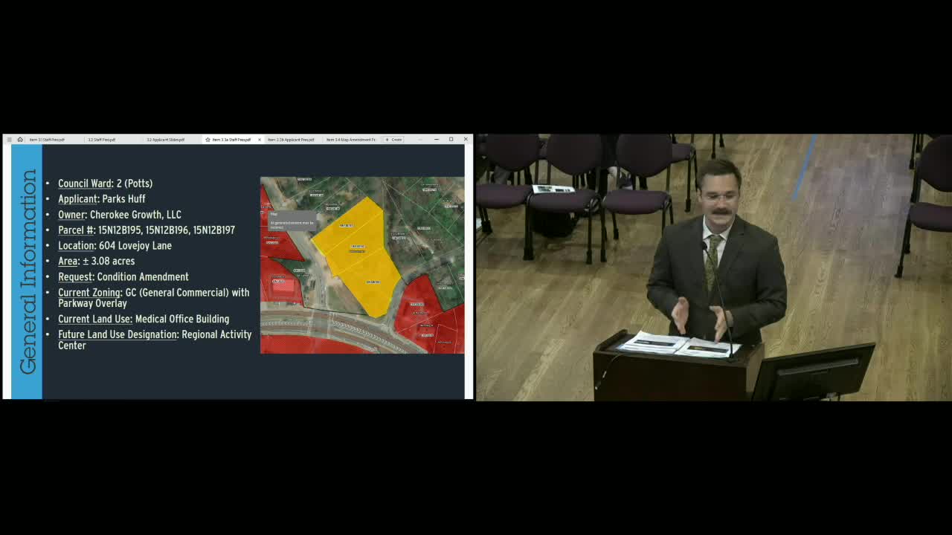The image size is (952, 535).
Task: Minimize the PDF viewer window
Action: (x=436, y=140)
